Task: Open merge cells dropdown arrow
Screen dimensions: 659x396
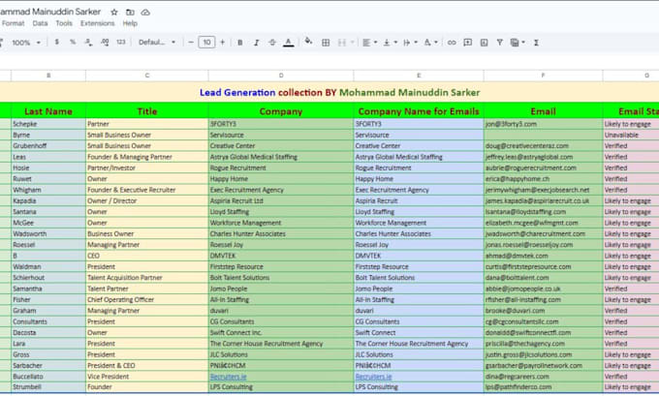Action: [352, 43]
